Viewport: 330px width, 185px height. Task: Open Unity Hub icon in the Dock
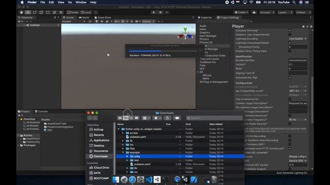tap(157, 179)
